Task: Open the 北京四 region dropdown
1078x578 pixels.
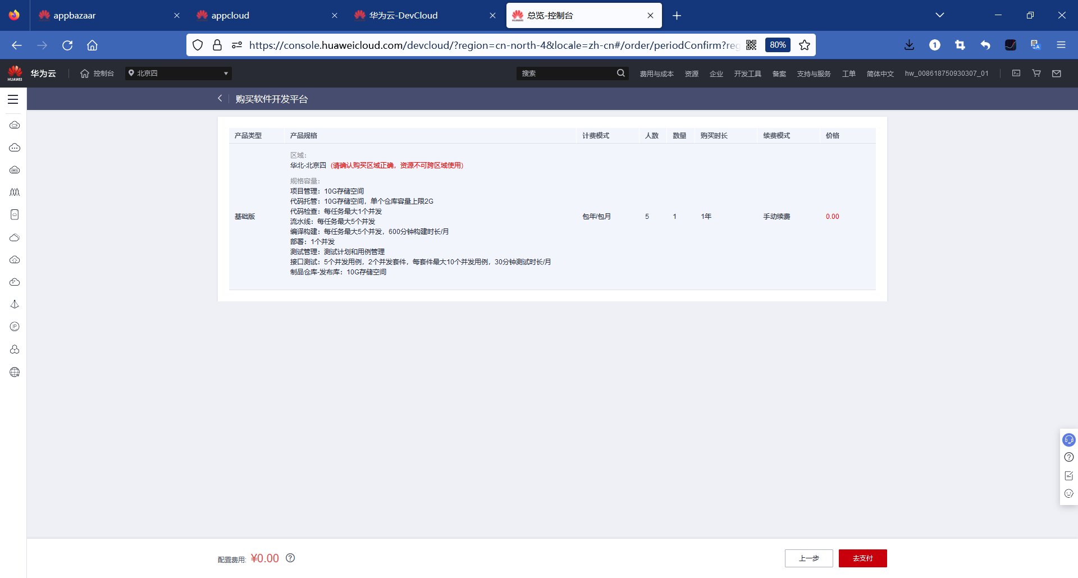Action: click(x=179, y=73)
